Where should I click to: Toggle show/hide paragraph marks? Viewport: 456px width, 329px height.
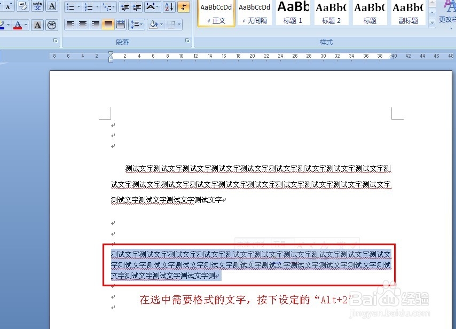(x=183, y=6)
